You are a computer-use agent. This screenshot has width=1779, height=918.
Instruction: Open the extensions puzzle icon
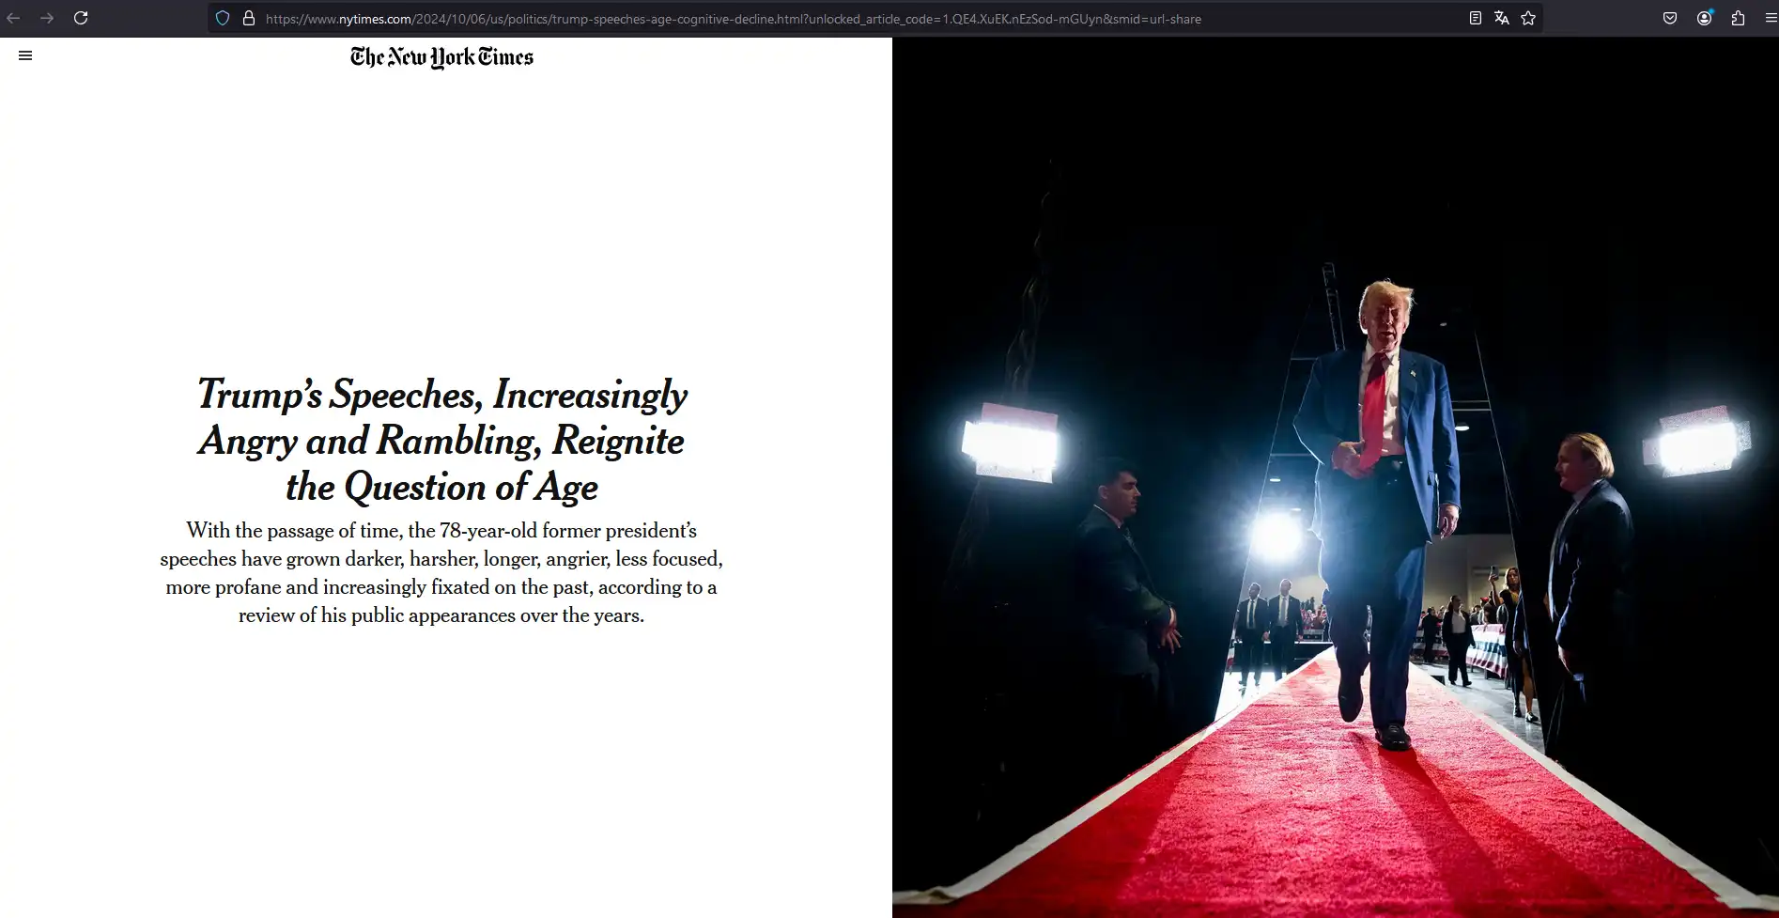pyautogui.click(x=1738, y=18)
